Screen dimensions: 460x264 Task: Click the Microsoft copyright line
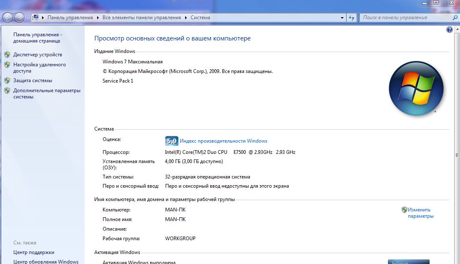pos(188,71)
